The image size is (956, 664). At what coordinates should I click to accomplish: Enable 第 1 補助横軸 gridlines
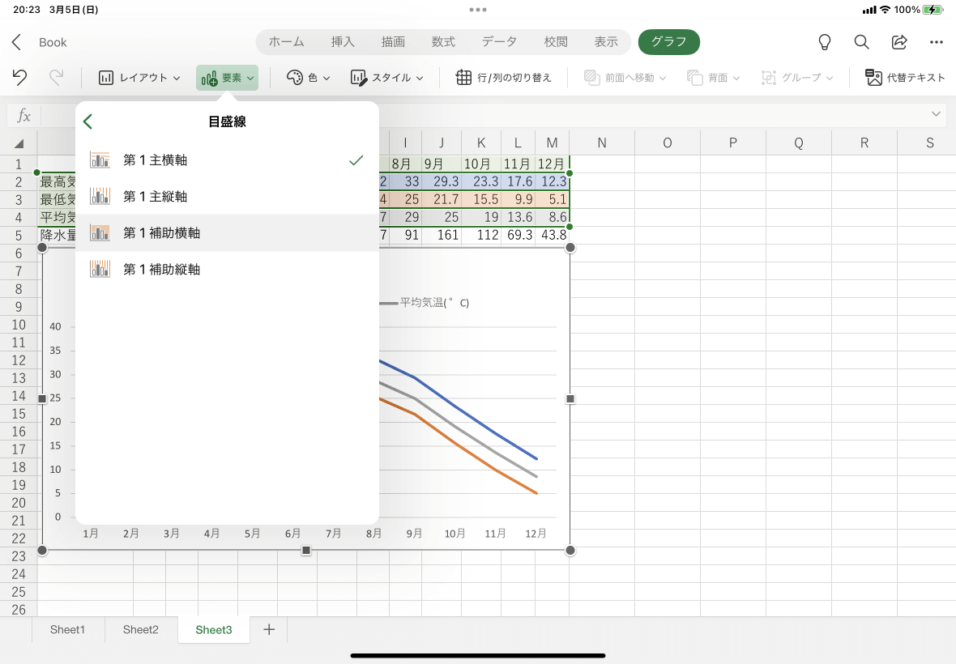click(227, 232)
